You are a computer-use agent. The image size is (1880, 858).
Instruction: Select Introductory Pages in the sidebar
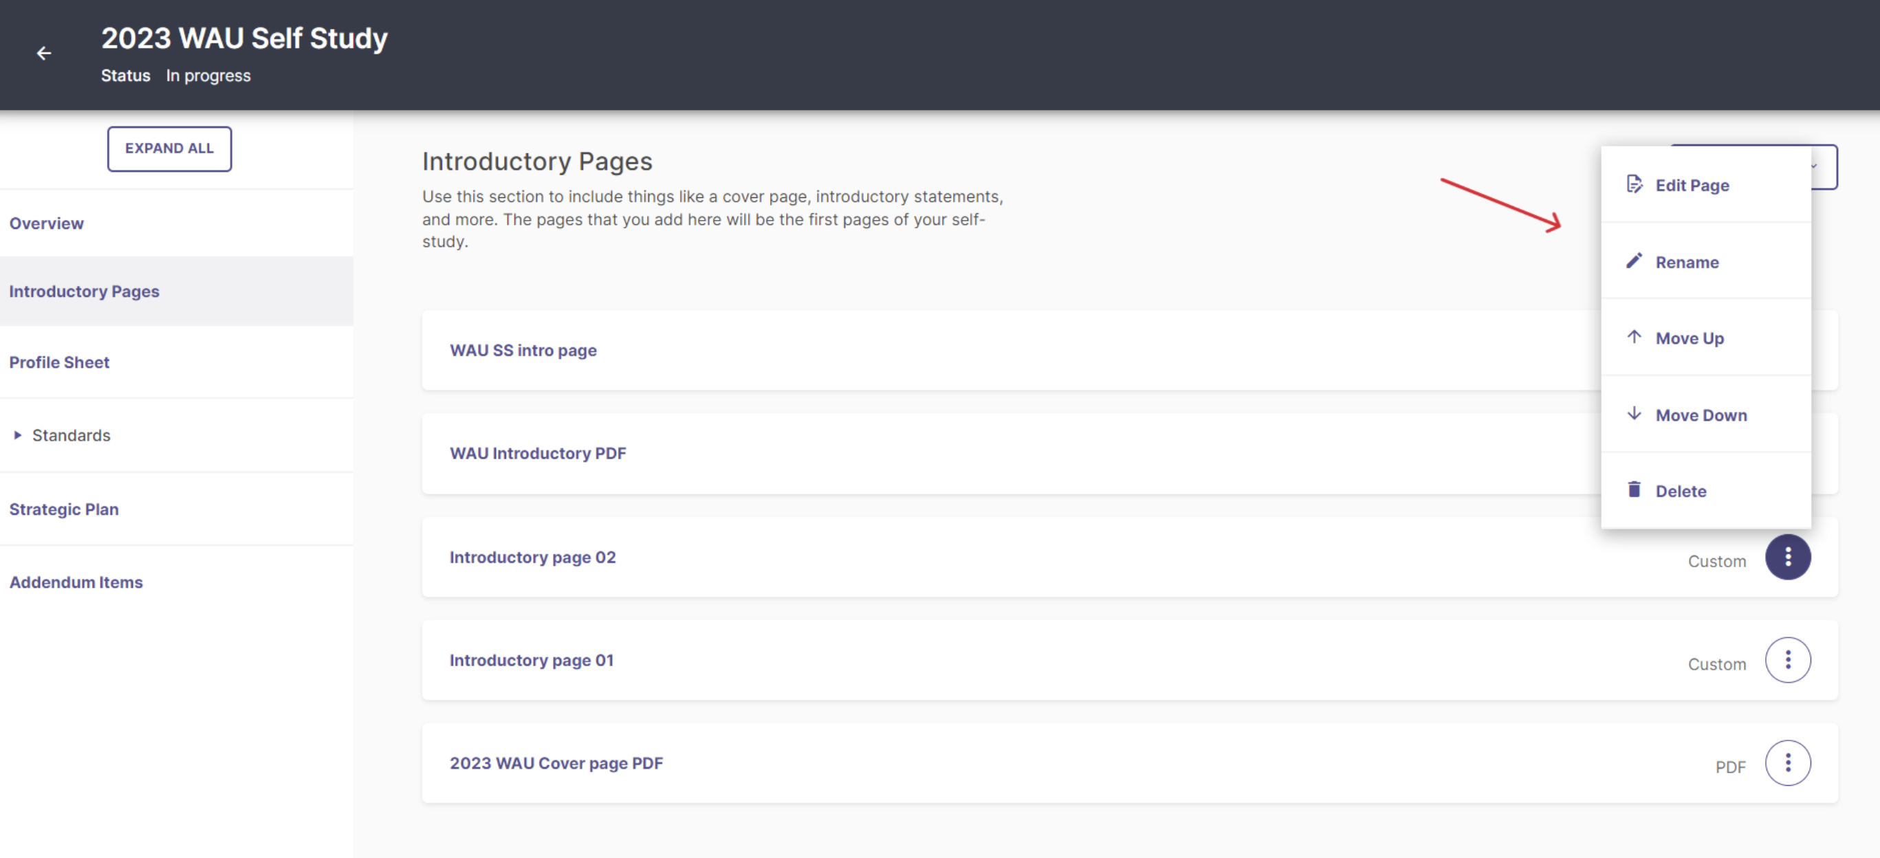click(177, 291)
